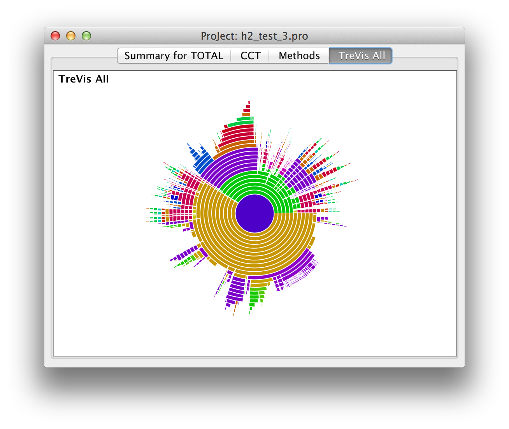Click the green zoom window button
Viewport: 509px width, 429px height.
86,36
